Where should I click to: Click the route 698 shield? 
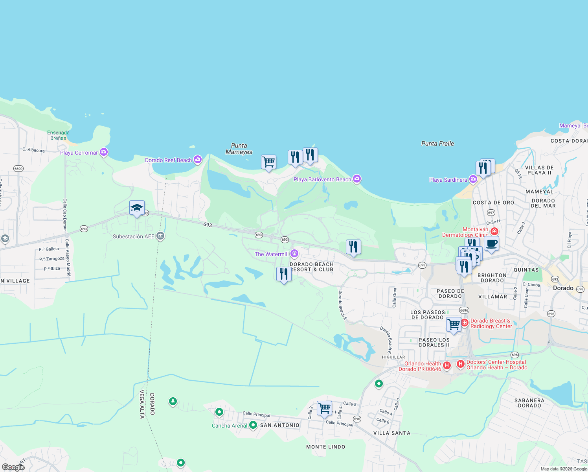(580, 289)
